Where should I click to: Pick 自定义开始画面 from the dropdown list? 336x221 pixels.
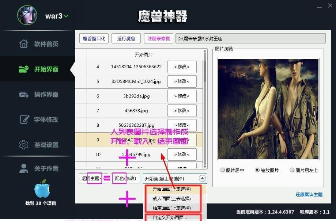(x=170, y=217)
